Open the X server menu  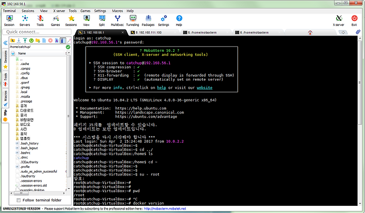[x=59, y=11]
